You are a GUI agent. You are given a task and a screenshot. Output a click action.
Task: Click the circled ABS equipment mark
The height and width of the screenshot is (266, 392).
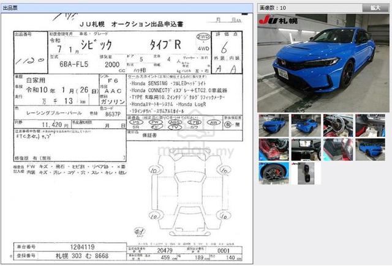[x=175, y=122]
